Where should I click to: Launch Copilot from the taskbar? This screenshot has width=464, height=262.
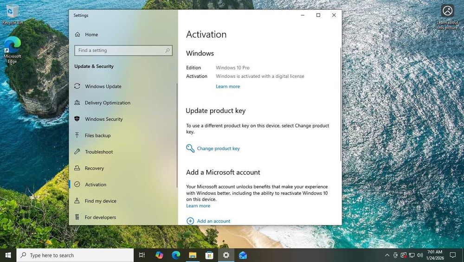coord(159,255)
